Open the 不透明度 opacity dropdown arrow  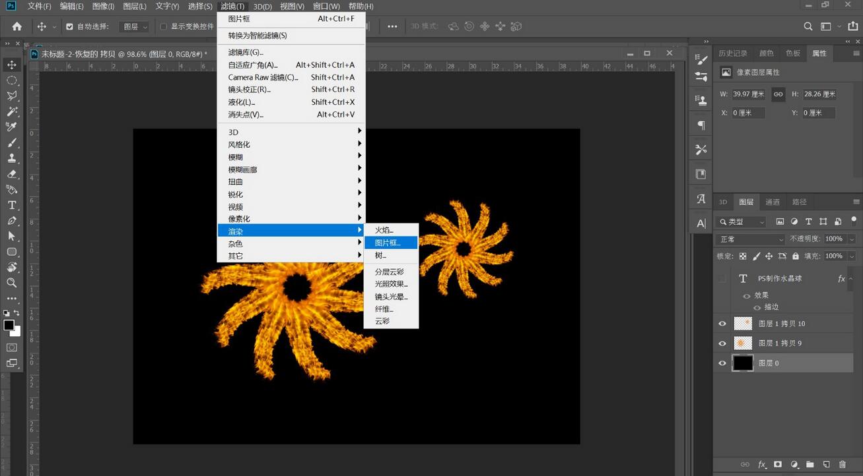(x=852, y=239)
